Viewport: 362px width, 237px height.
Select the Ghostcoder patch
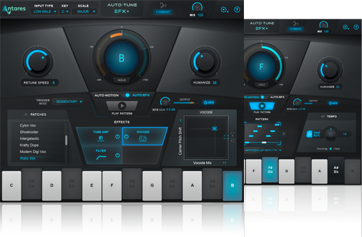tap(29, 132)
